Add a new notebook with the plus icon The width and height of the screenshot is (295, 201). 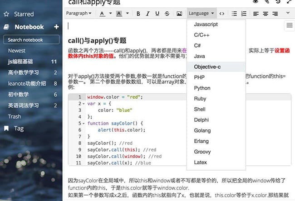point(56,27)
